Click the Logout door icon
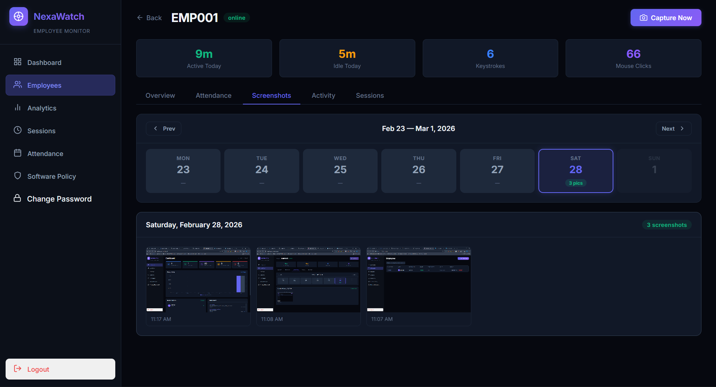Viewport: 716px width, 387px height. (18, 369)
